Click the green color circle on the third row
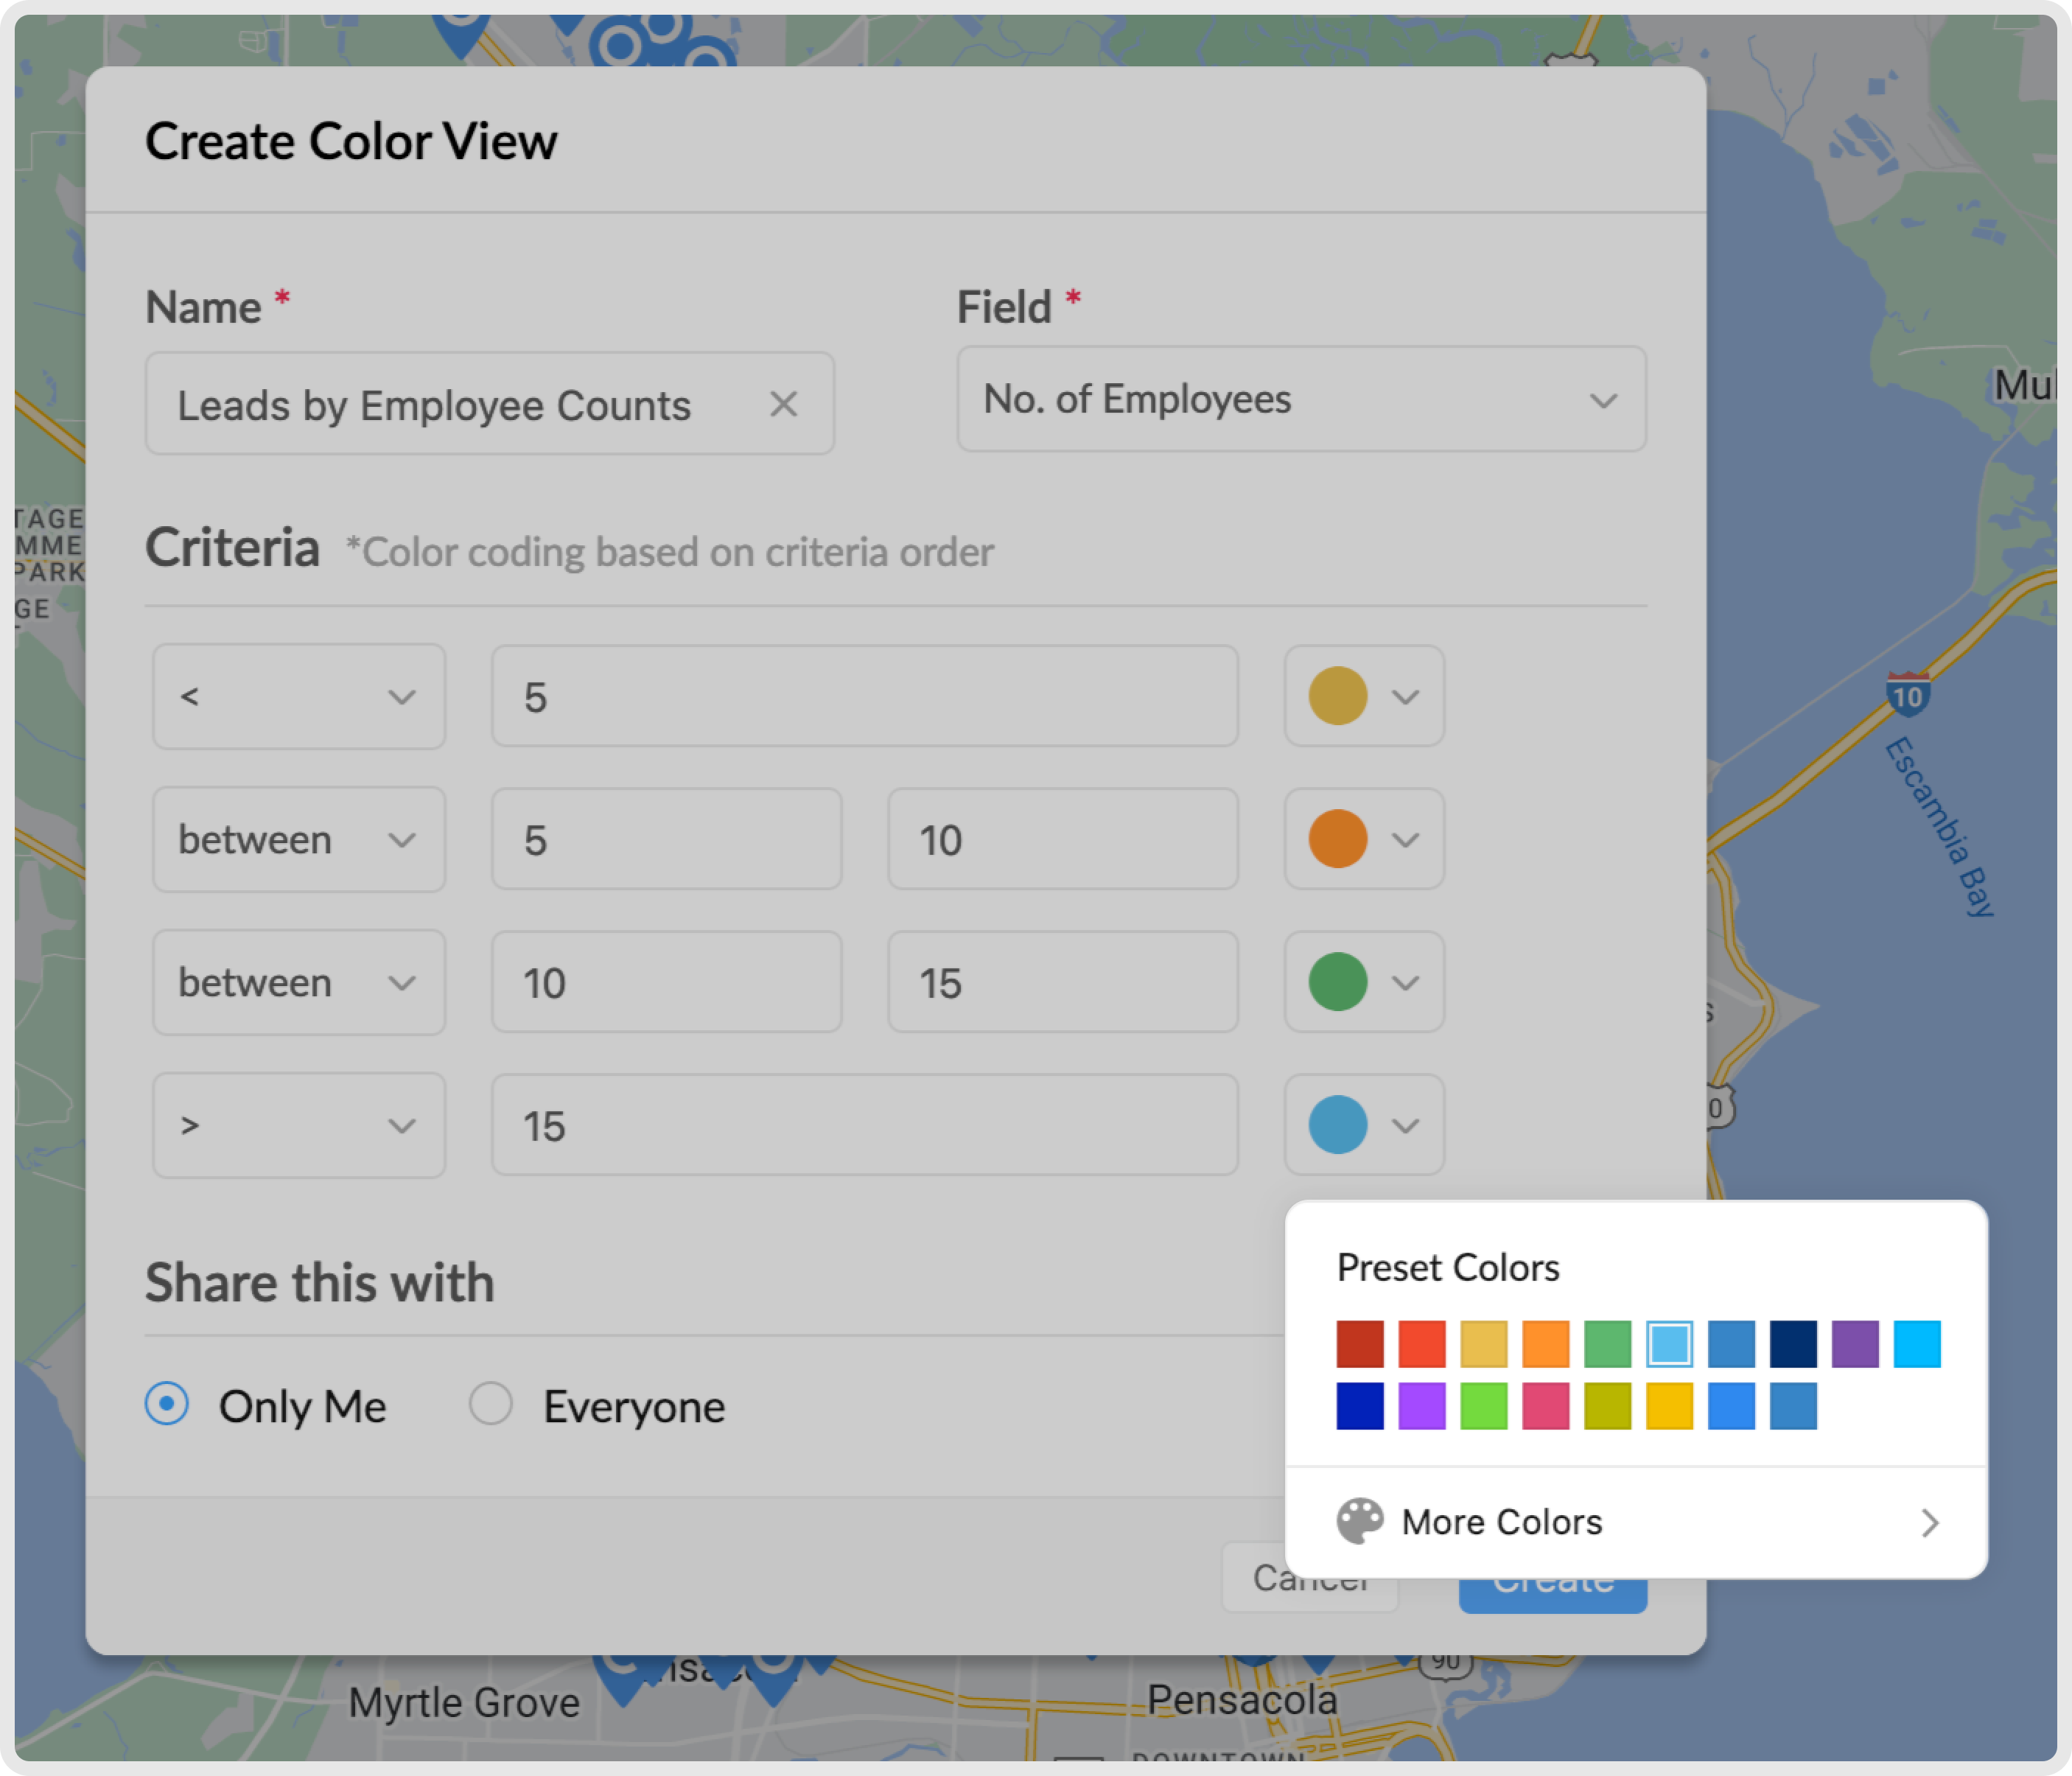The height and width of the screenshot is (1776, 2072). (1337, 982)
